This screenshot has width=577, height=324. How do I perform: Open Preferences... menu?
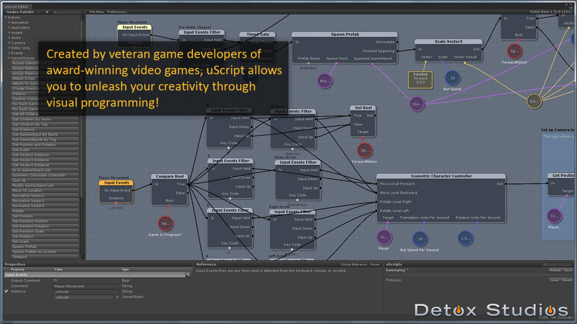pyautogui.click(x=117, y=12)
